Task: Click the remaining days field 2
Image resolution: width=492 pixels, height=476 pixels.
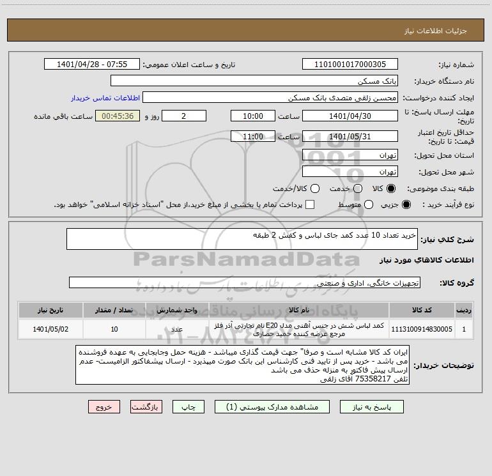Action: [x=184, y=116]
